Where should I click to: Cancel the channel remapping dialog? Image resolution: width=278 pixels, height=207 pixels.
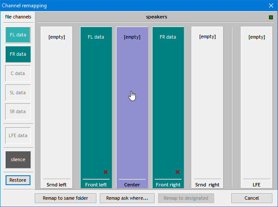251,198
